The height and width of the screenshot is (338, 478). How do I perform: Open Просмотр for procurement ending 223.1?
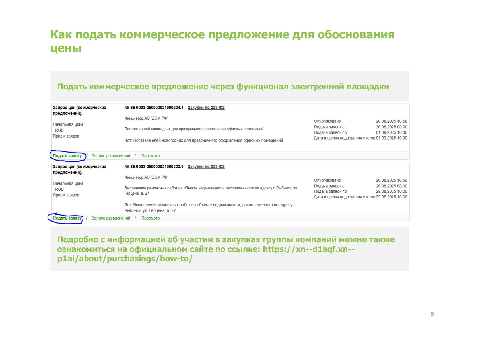coord(151,218)
